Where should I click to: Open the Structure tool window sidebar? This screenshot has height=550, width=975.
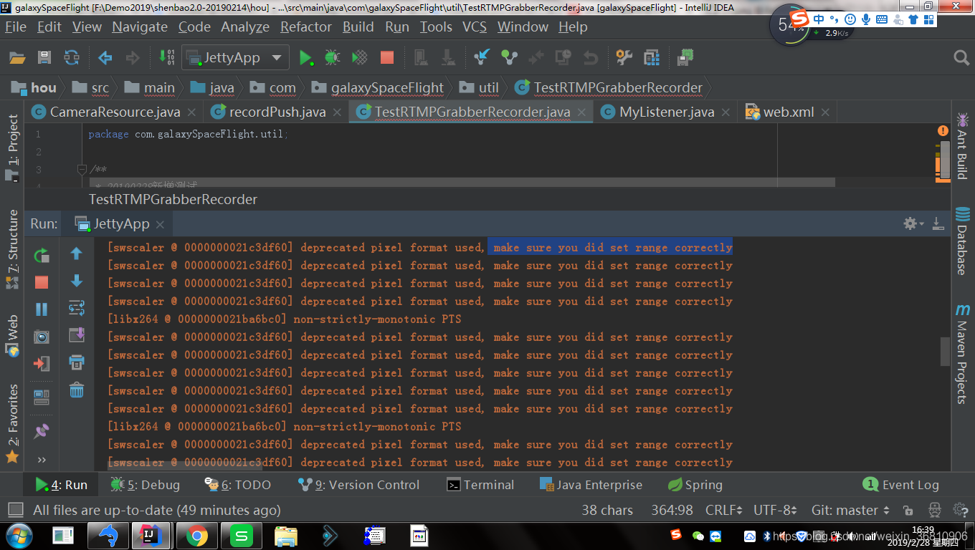click(x=13, y=249)
